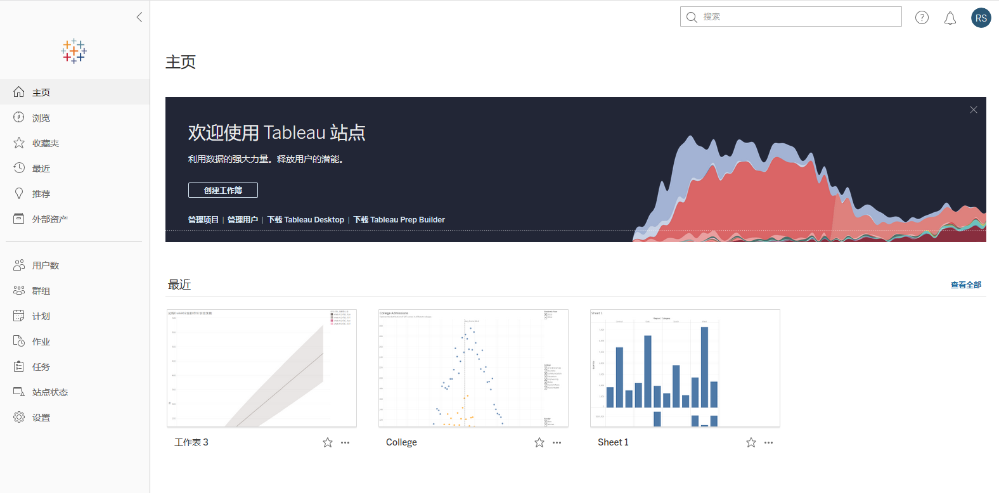Screen dimensions: 999x493
Task: Click the search input field
Action: pyautogui.click(x=799, y=17)
